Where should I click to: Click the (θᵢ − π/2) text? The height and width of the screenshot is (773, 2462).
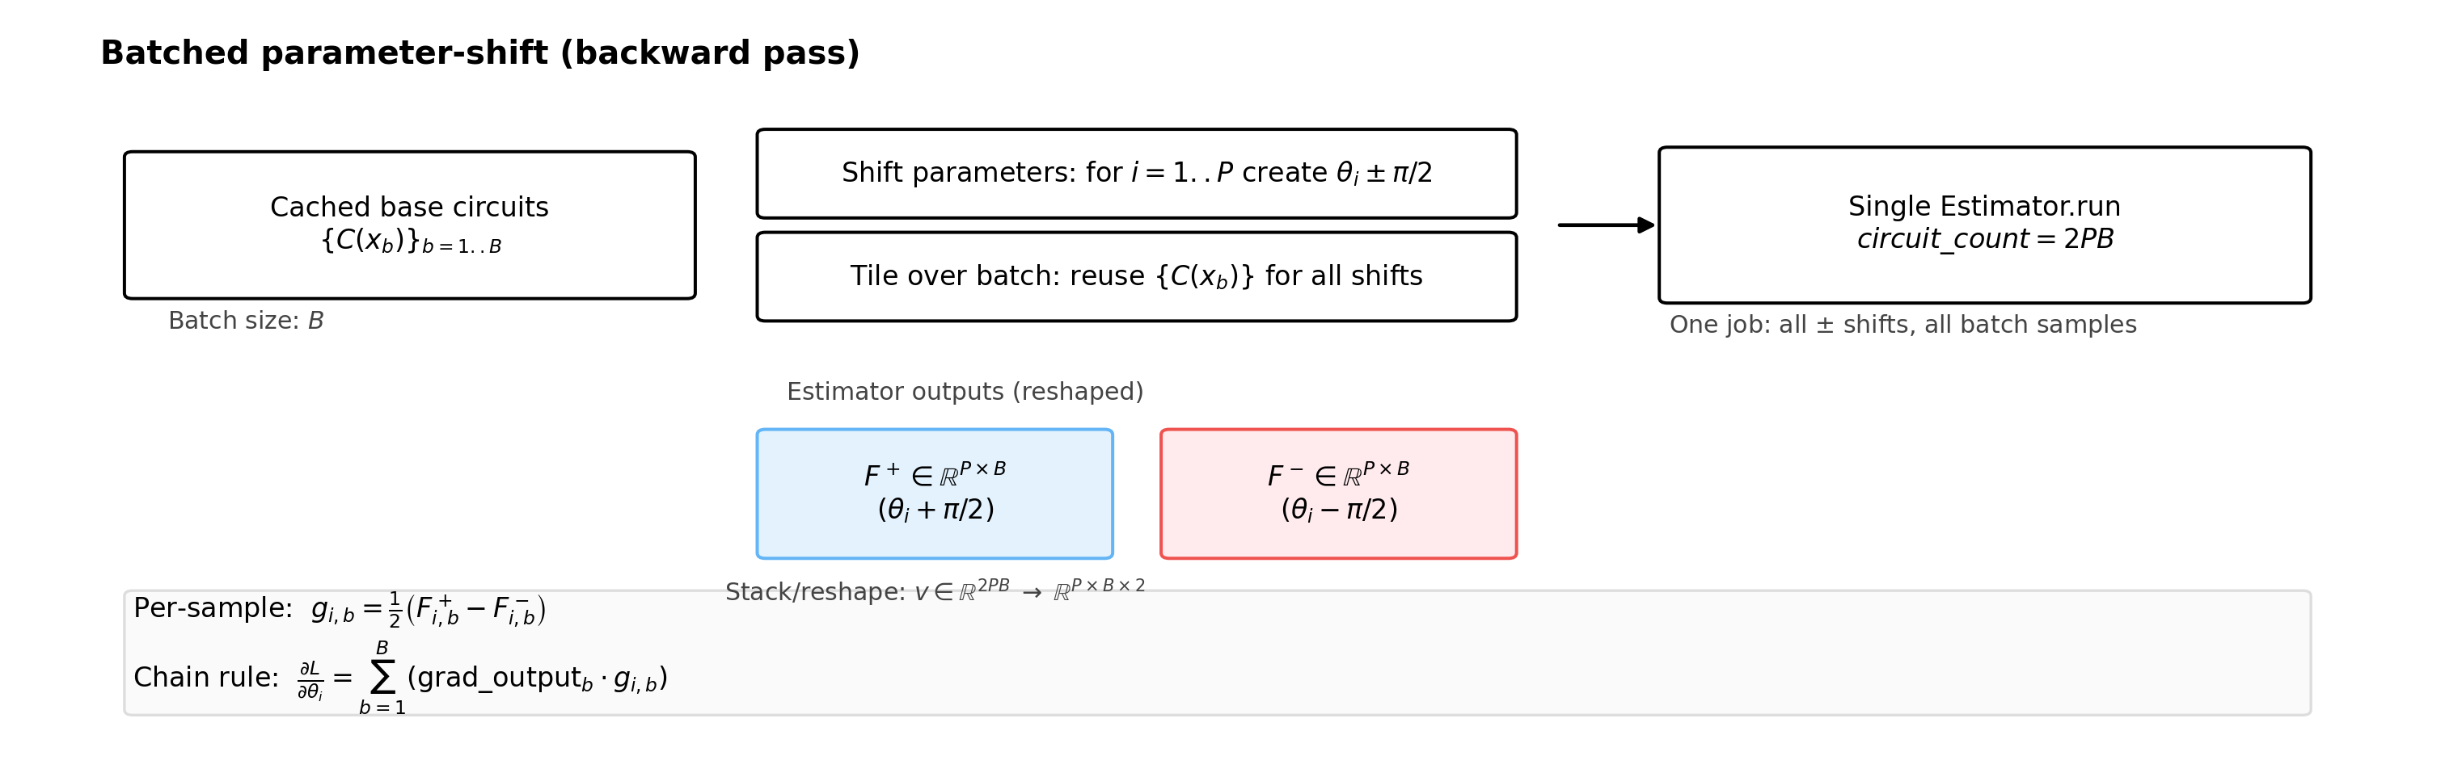[1339, 510]
